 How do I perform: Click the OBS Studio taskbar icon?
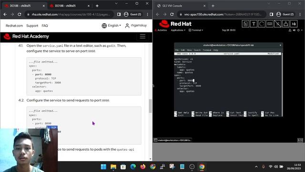(192, 167)
